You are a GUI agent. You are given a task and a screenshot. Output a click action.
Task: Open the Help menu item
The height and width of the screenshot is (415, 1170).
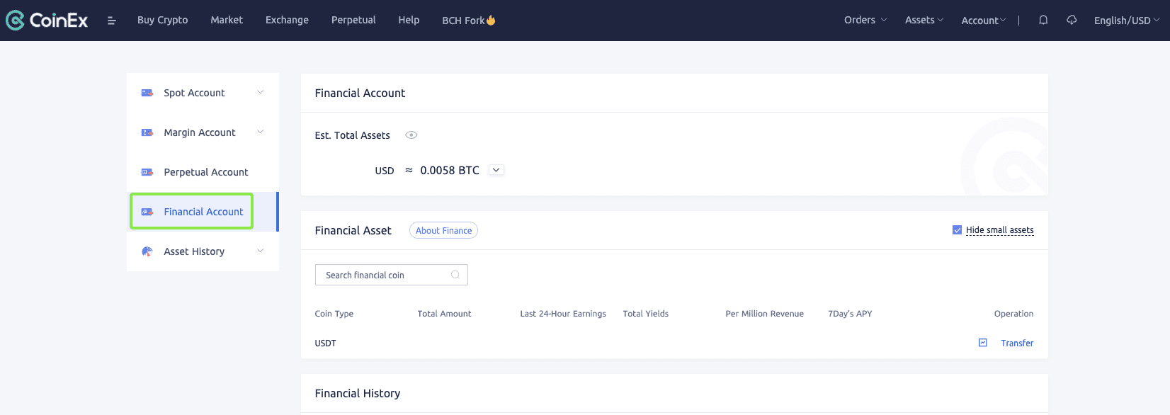[409, 20]
